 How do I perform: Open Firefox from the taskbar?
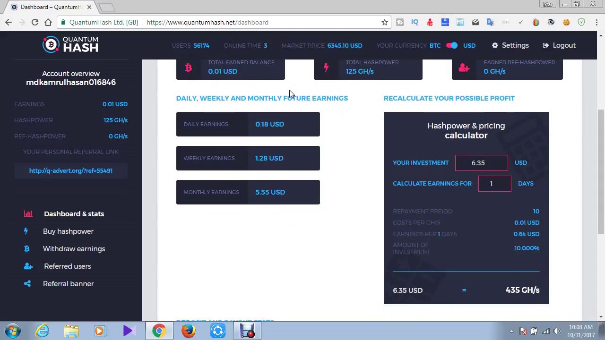(188, 331)
